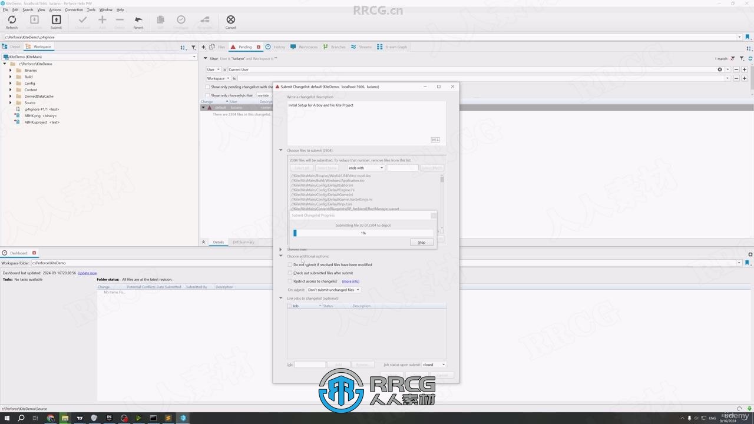
Task: Select the ABHK.uproject file in the tree
Action: tap(41, 122)
